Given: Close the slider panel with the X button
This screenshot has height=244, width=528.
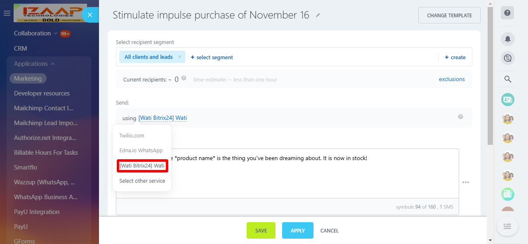Looking at the screenshot, I should [90, 15].
